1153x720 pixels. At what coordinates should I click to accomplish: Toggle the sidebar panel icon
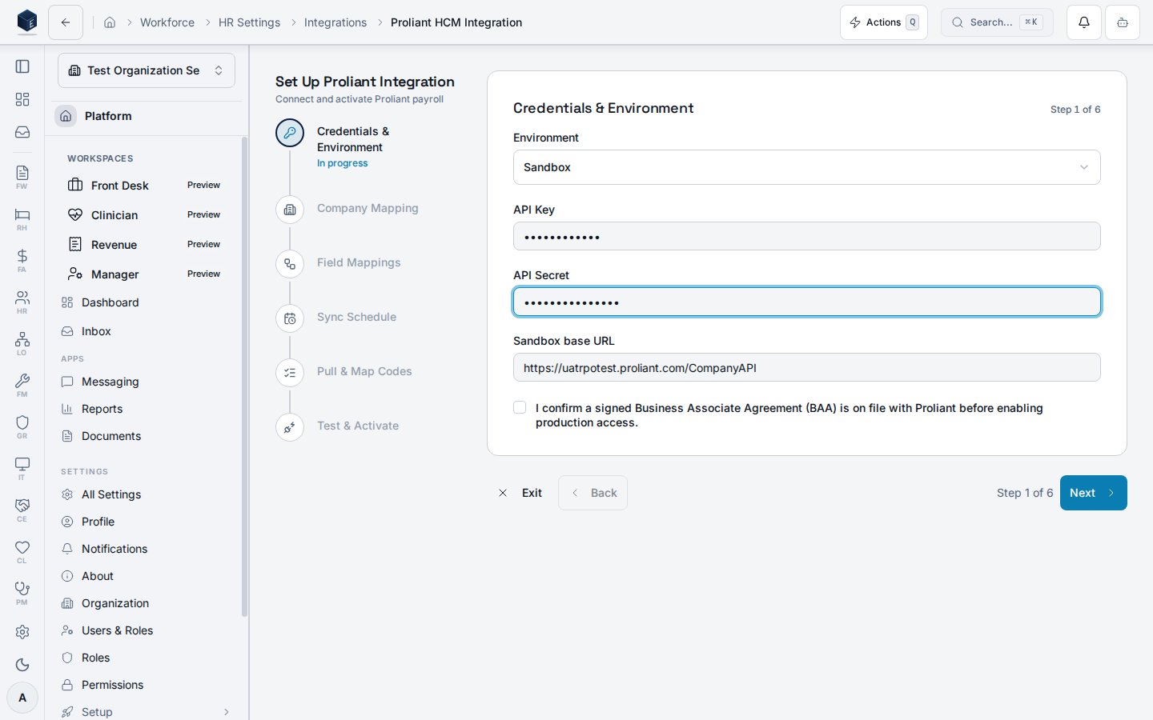pos(22,66)
